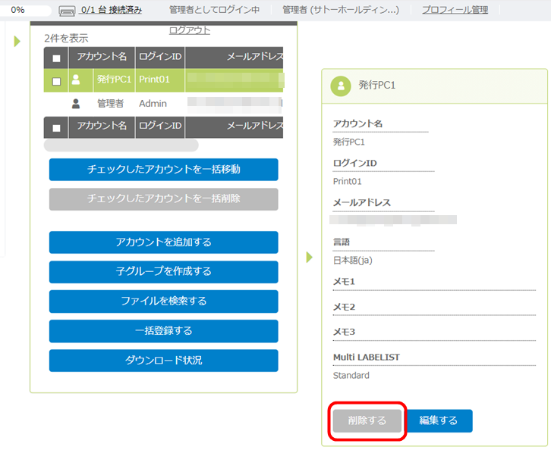
Task: Click green arrow beside detail panel
Action: (309, 257)
